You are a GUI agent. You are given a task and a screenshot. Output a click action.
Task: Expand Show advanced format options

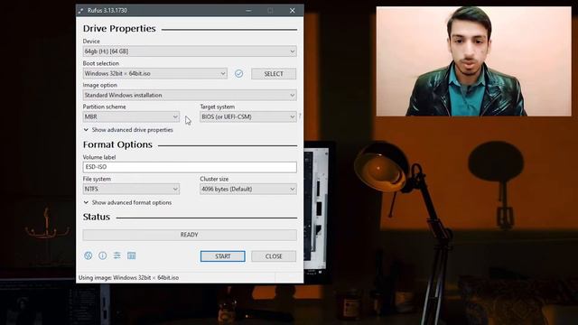click(x=127, y=202)
